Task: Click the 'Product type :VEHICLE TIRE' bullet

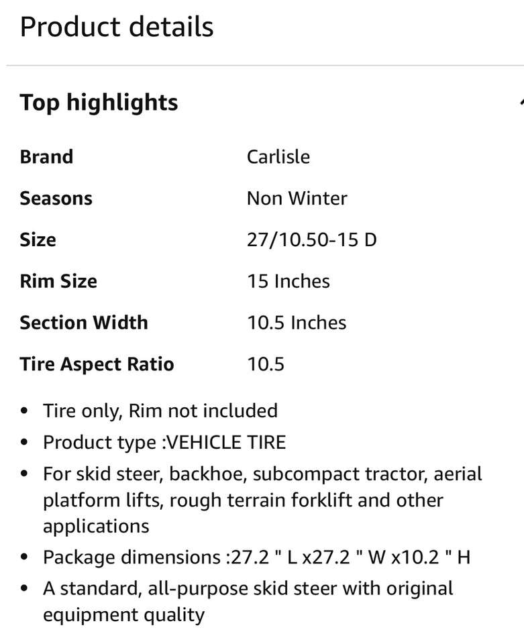Action: tap(164, 443)
